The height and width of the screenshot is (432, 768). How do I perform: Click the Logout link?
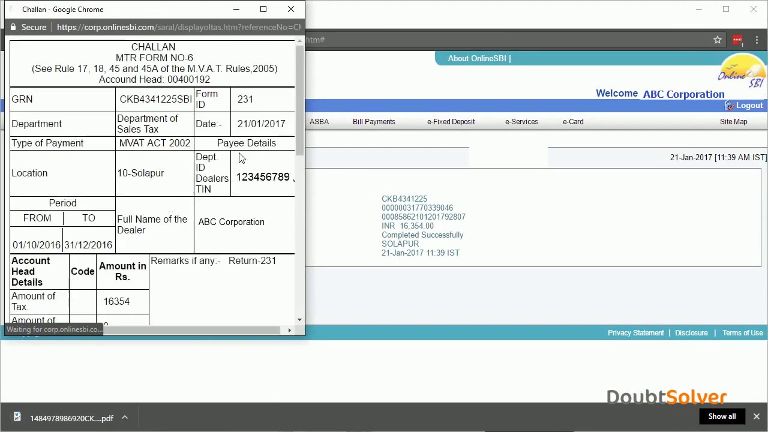pos(749,106)
